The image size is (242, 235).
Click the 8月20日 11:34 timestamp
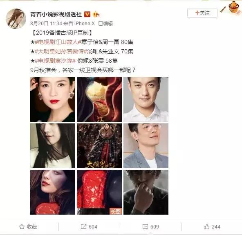click(46, 23)
